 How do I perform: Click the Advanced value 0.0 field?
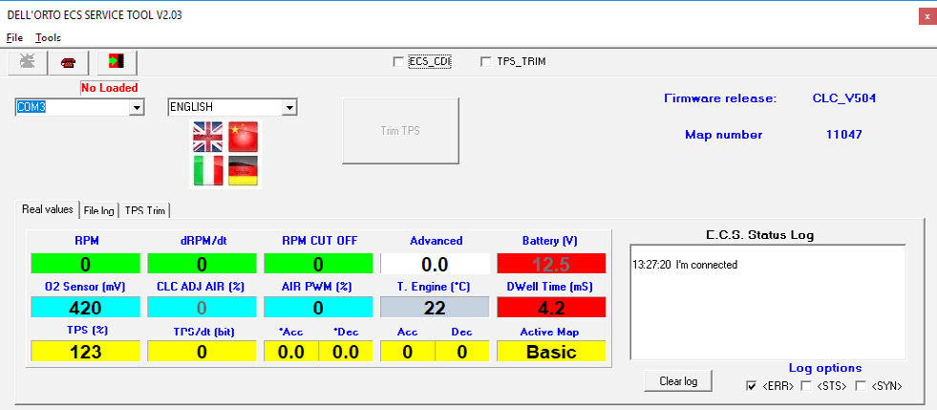pyautogui.click(x=435, y=264)
